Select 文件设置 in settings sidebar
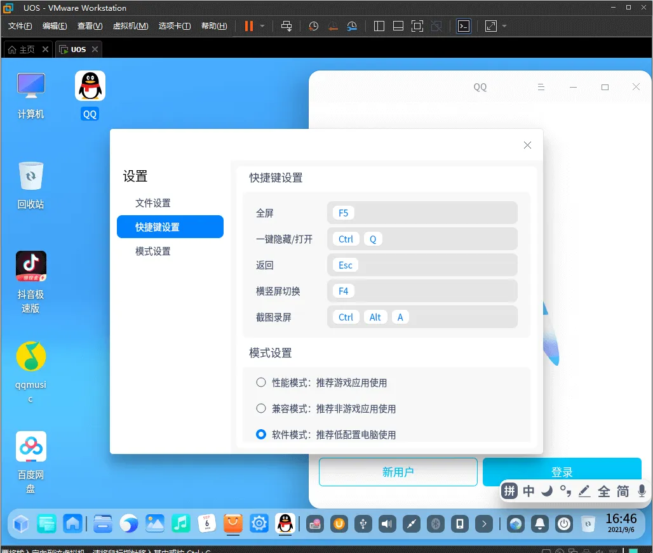The image size is (653, 553). (153, 203)
